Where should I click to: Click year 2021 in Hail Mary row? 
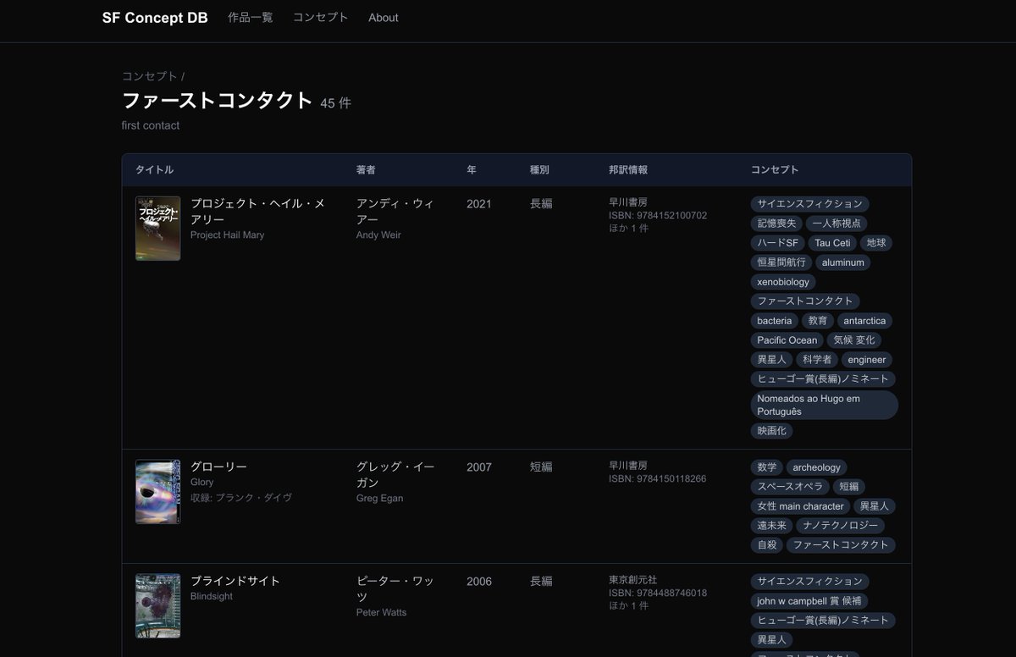pos(479,204)
